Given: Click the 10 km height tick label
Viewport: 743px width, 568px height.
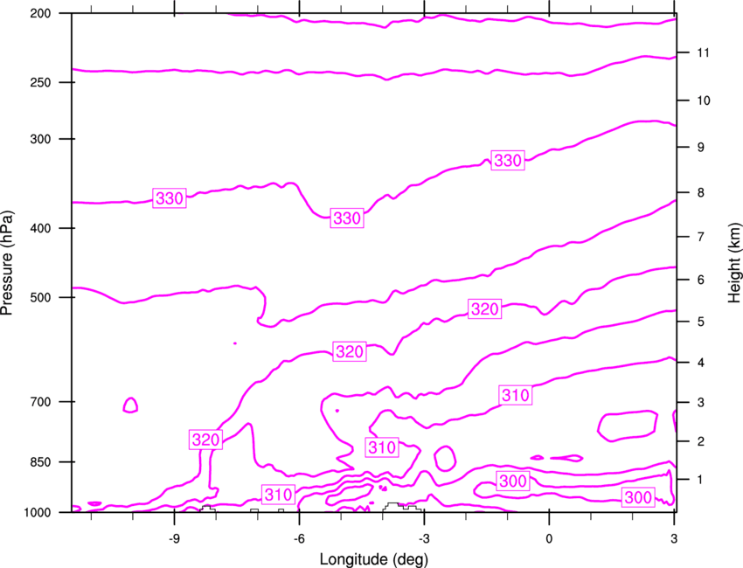Looking at the screenshot, I should pyautogui.click(x=703, y=100).
